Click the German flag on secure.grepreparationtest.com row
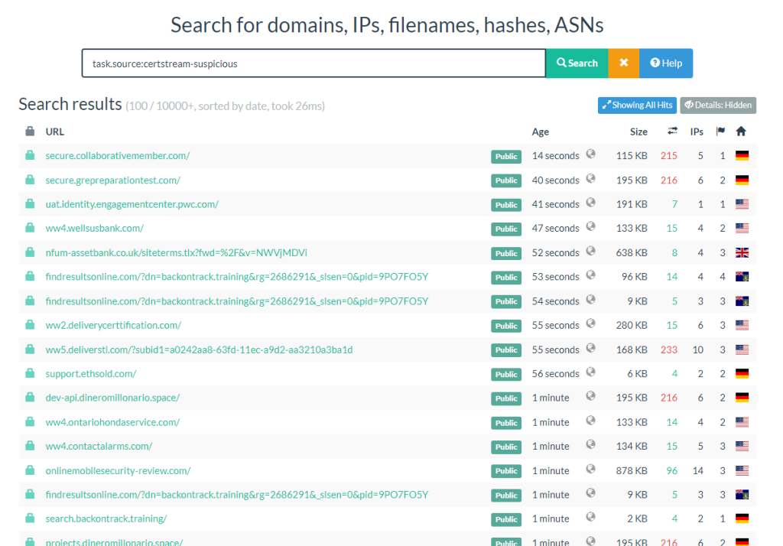Image resolution: width=783 pixels, height=546 pixels. click(x=741, y=180)
